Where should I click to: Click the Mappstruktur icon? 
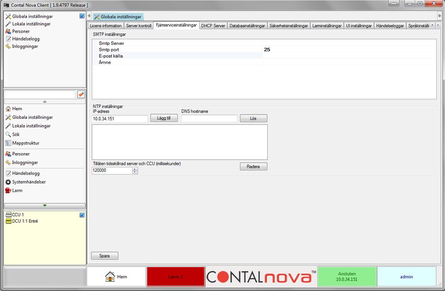click(8, 143)
